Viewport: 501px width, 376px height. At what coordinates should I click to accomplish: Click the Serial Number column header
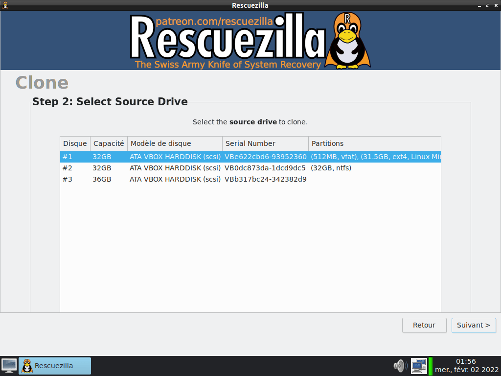(x=265, y=143)
